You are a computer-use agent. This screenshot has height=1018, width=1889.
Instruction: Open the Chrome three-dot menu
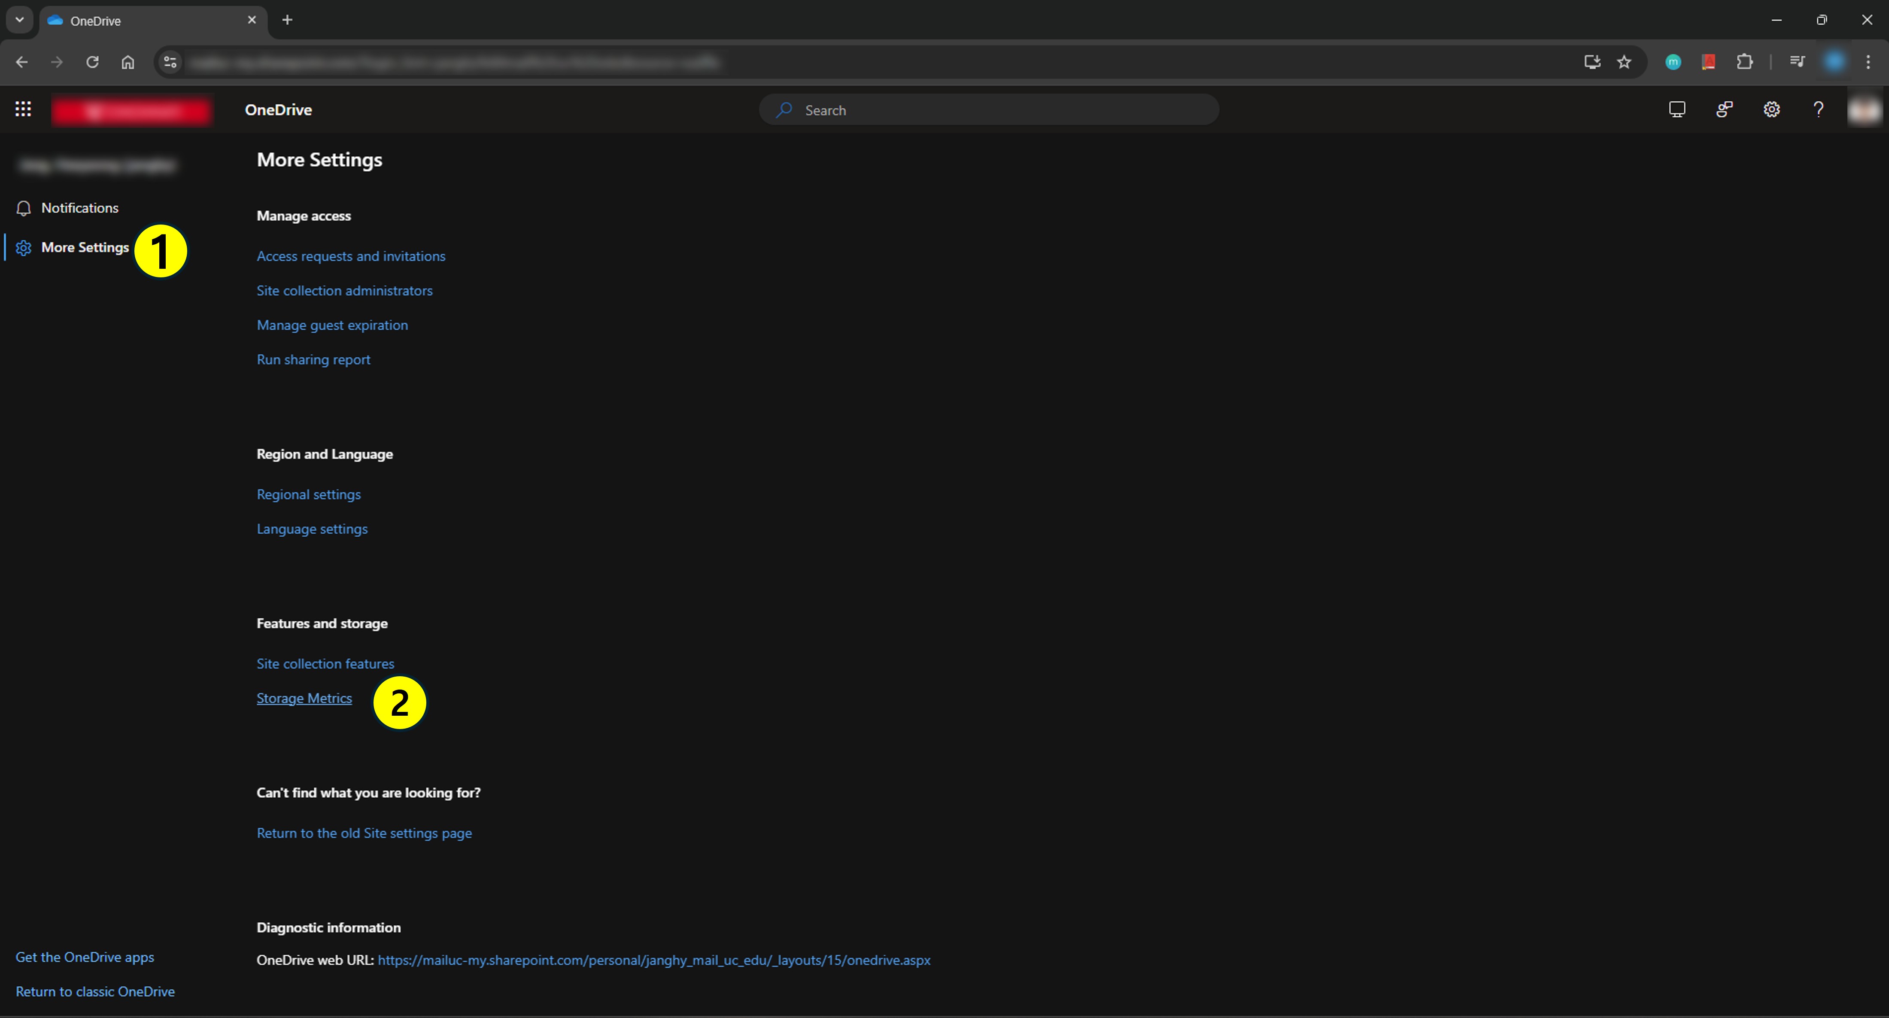click(1868, 62)
